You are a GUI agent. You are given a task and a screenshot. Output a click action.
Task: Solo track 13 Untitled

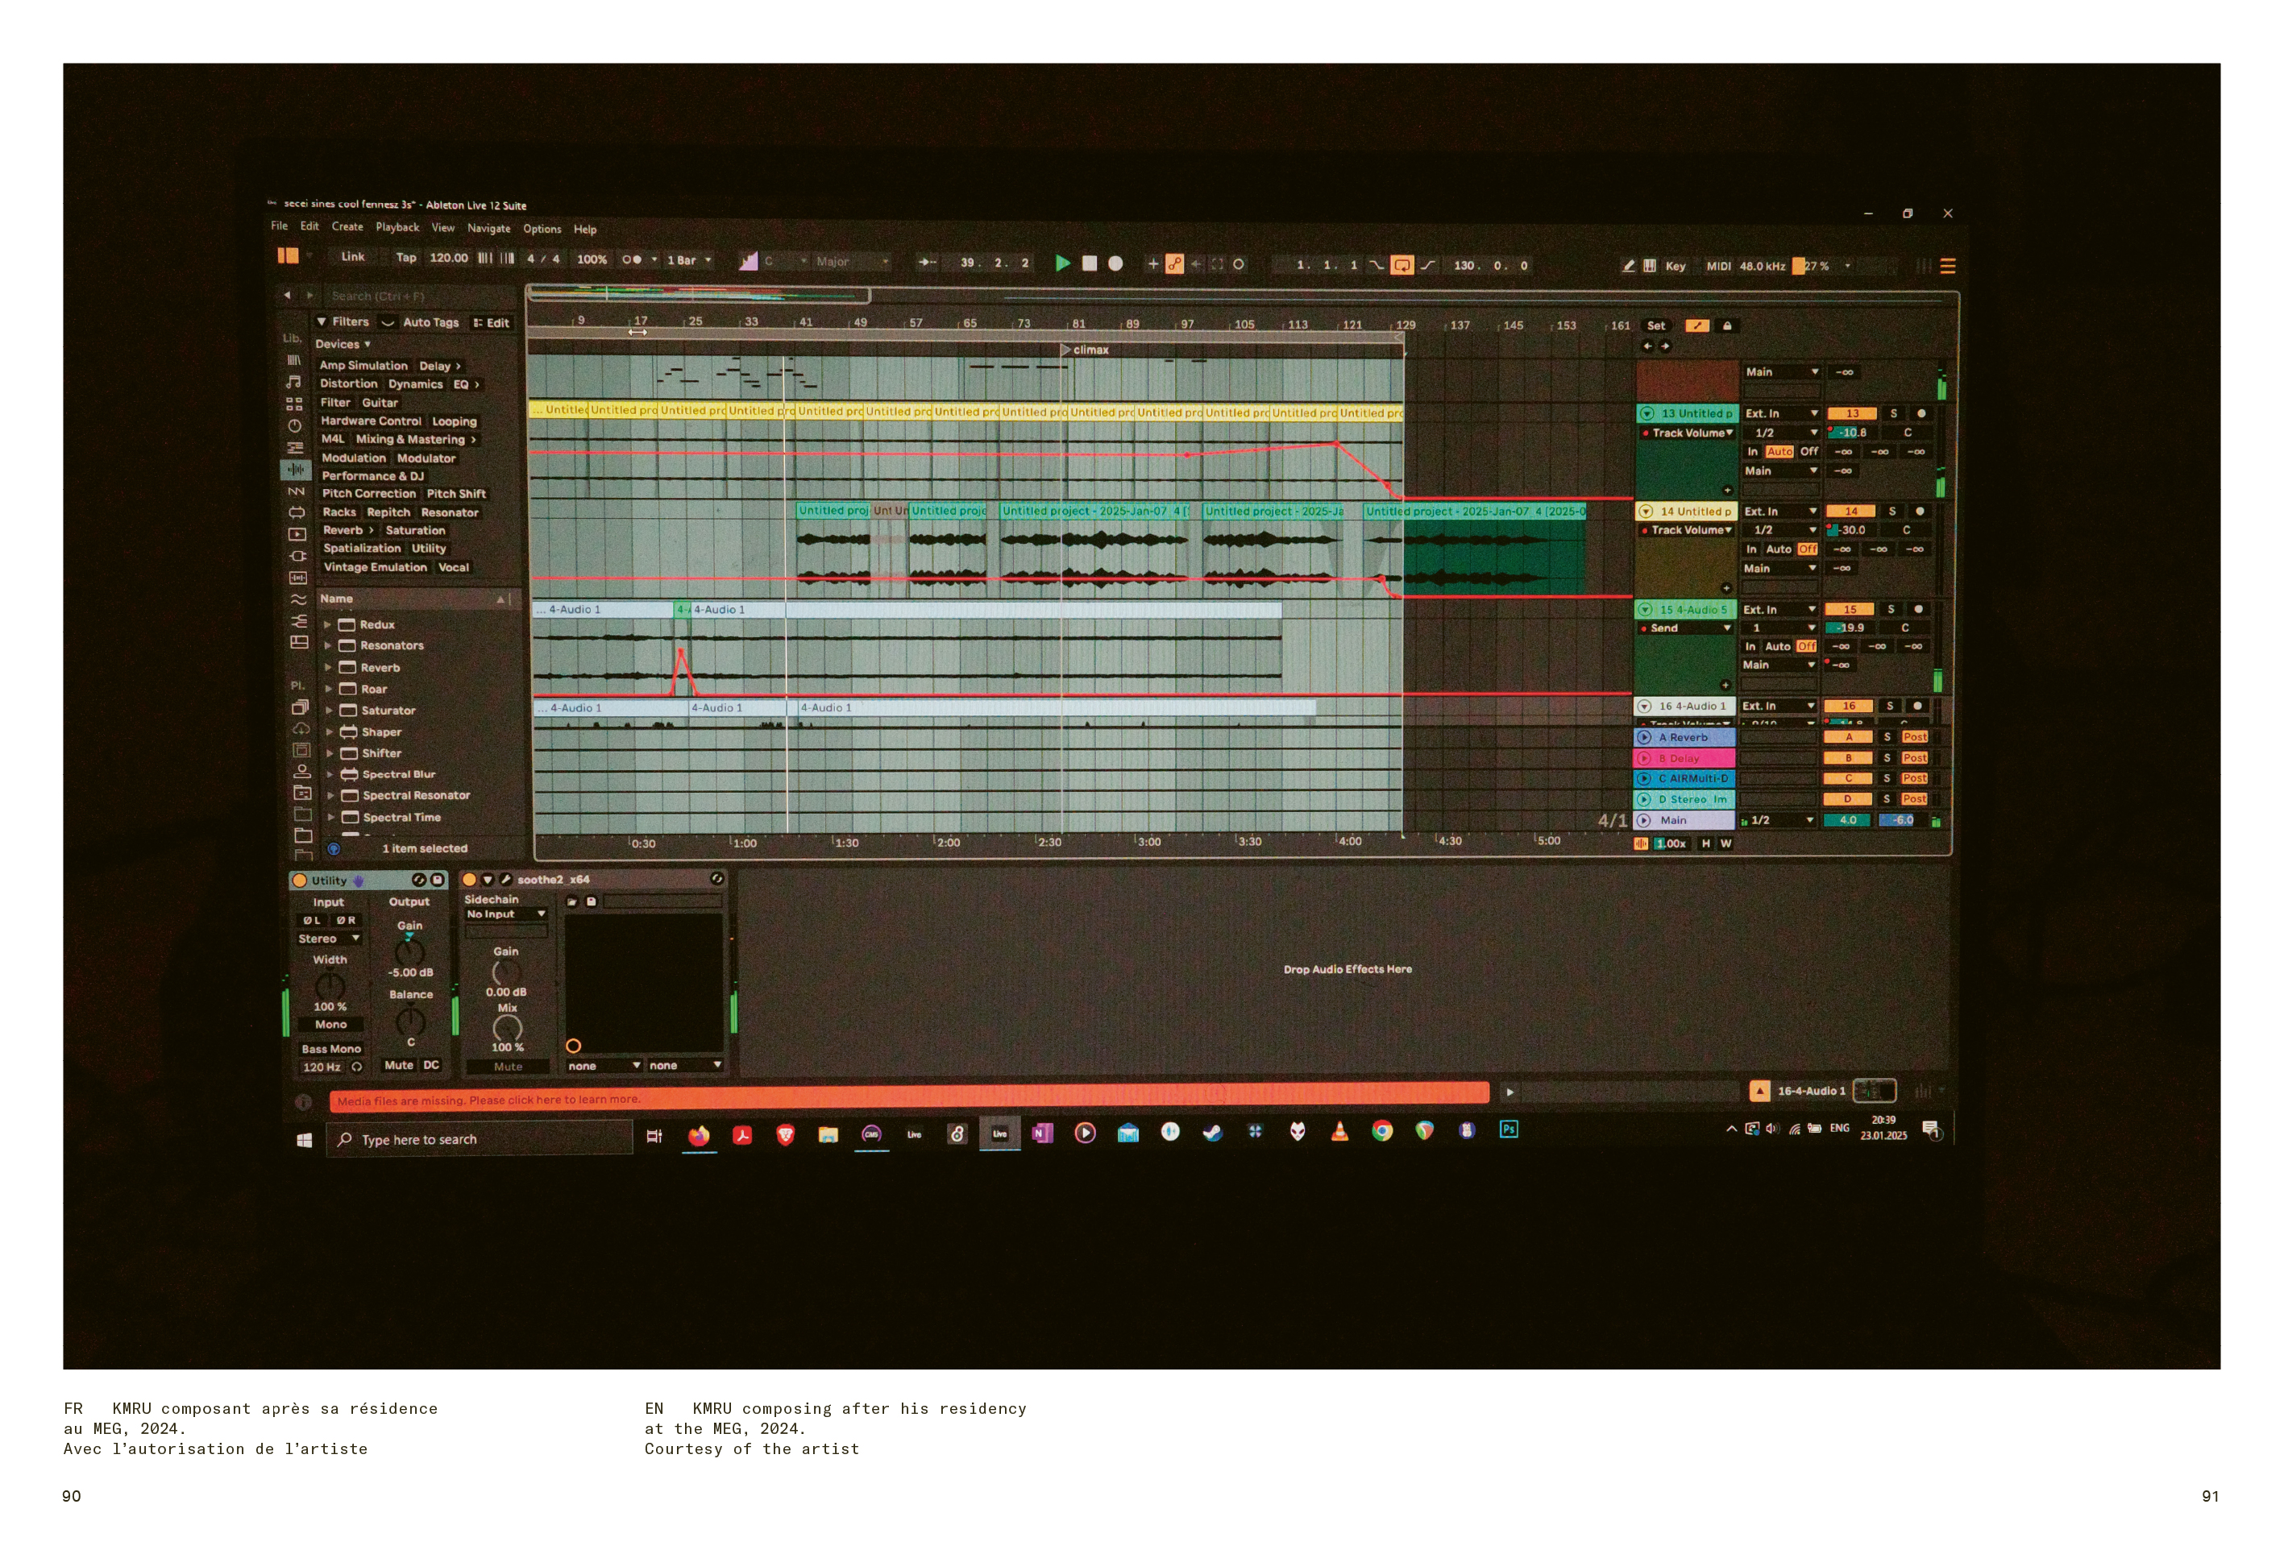tap(1893, 413)
